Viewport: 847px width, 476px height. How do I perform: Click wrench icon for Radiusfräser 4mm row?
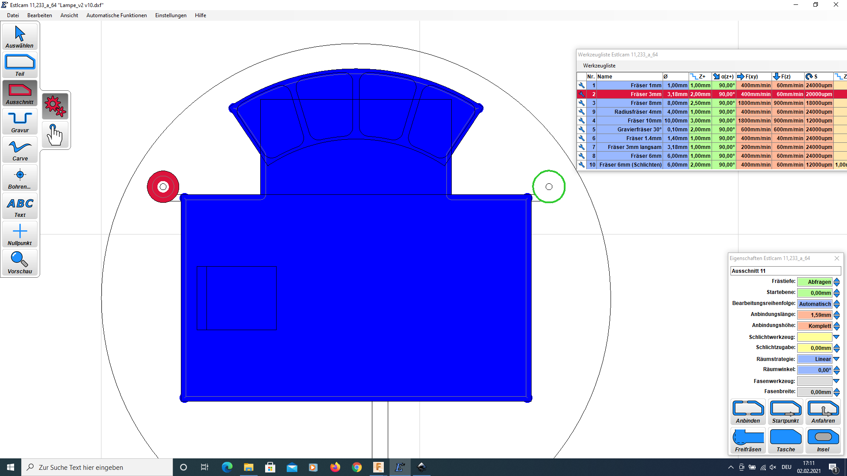[x=581, y=112]
